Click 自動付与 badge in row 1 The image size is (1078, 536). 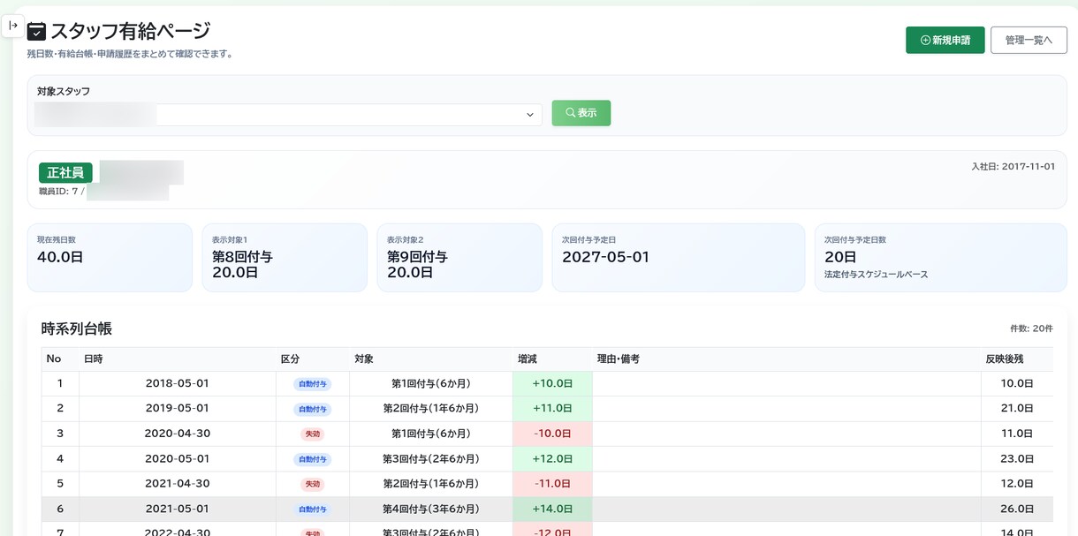313,384
